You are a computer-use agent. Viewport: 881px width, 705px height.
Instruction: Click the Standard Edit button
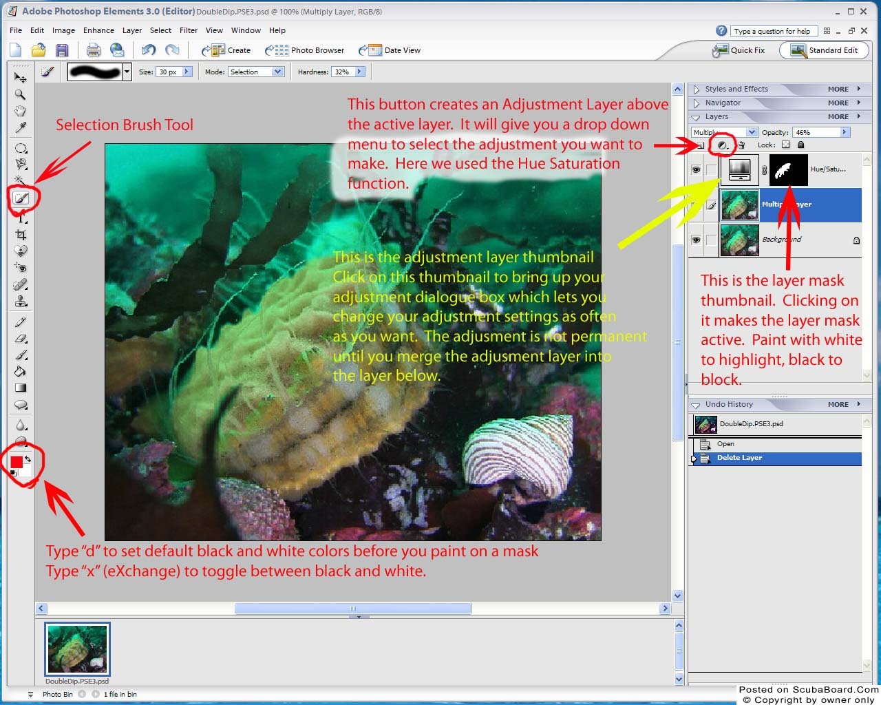tap(824, 50)
